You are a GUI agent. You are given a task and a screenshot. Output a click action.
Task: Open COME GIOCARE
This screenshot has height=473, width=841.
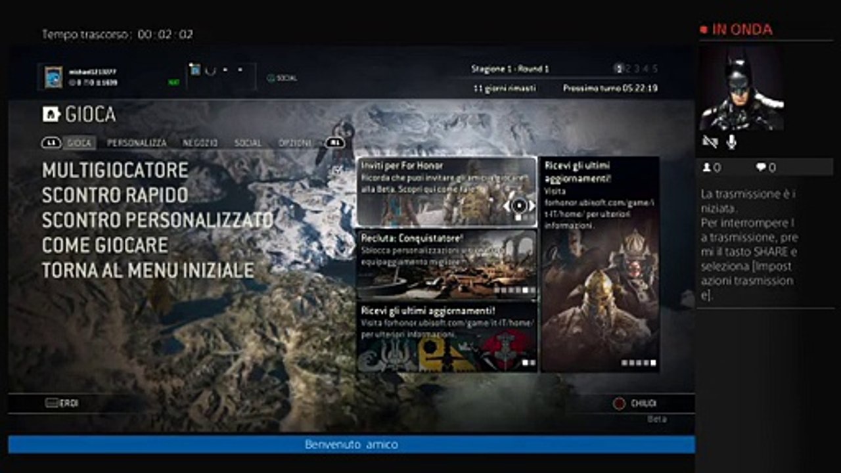(105, 245)
